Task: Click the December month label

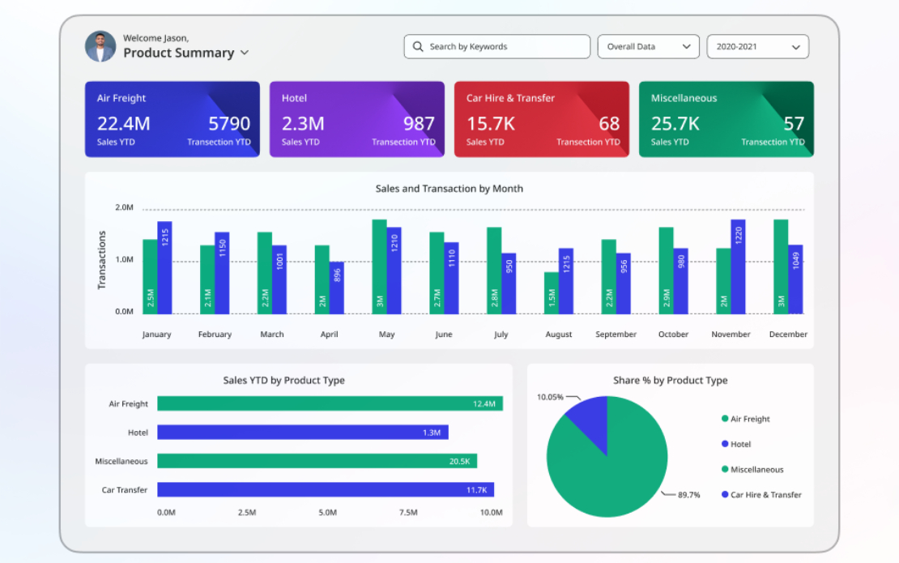Action: 788,335
